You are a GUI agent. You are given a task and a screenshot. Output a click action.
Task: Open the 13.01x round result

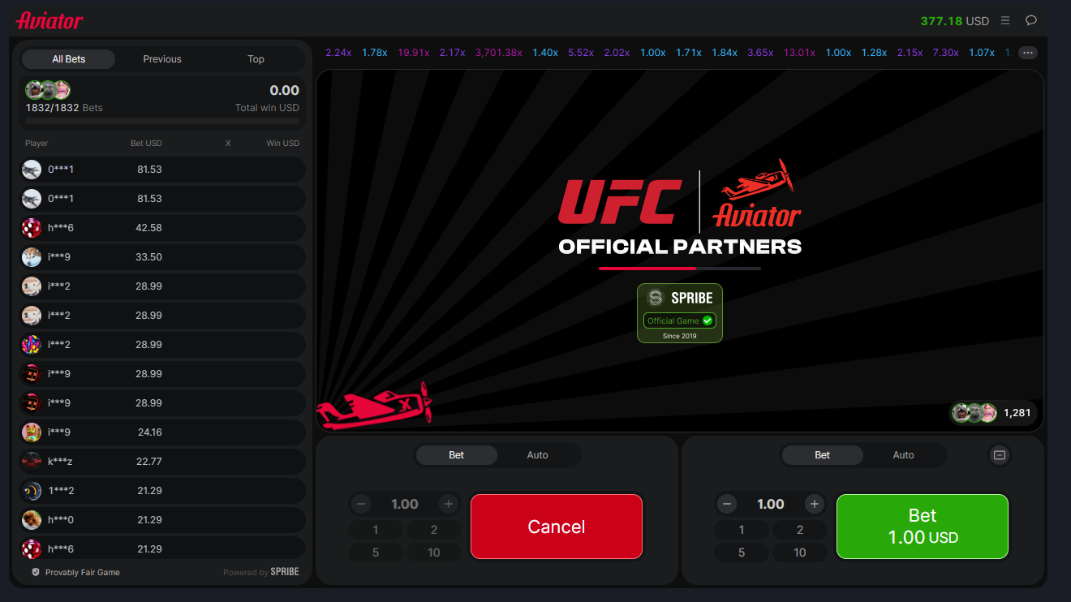pos(799,53)
